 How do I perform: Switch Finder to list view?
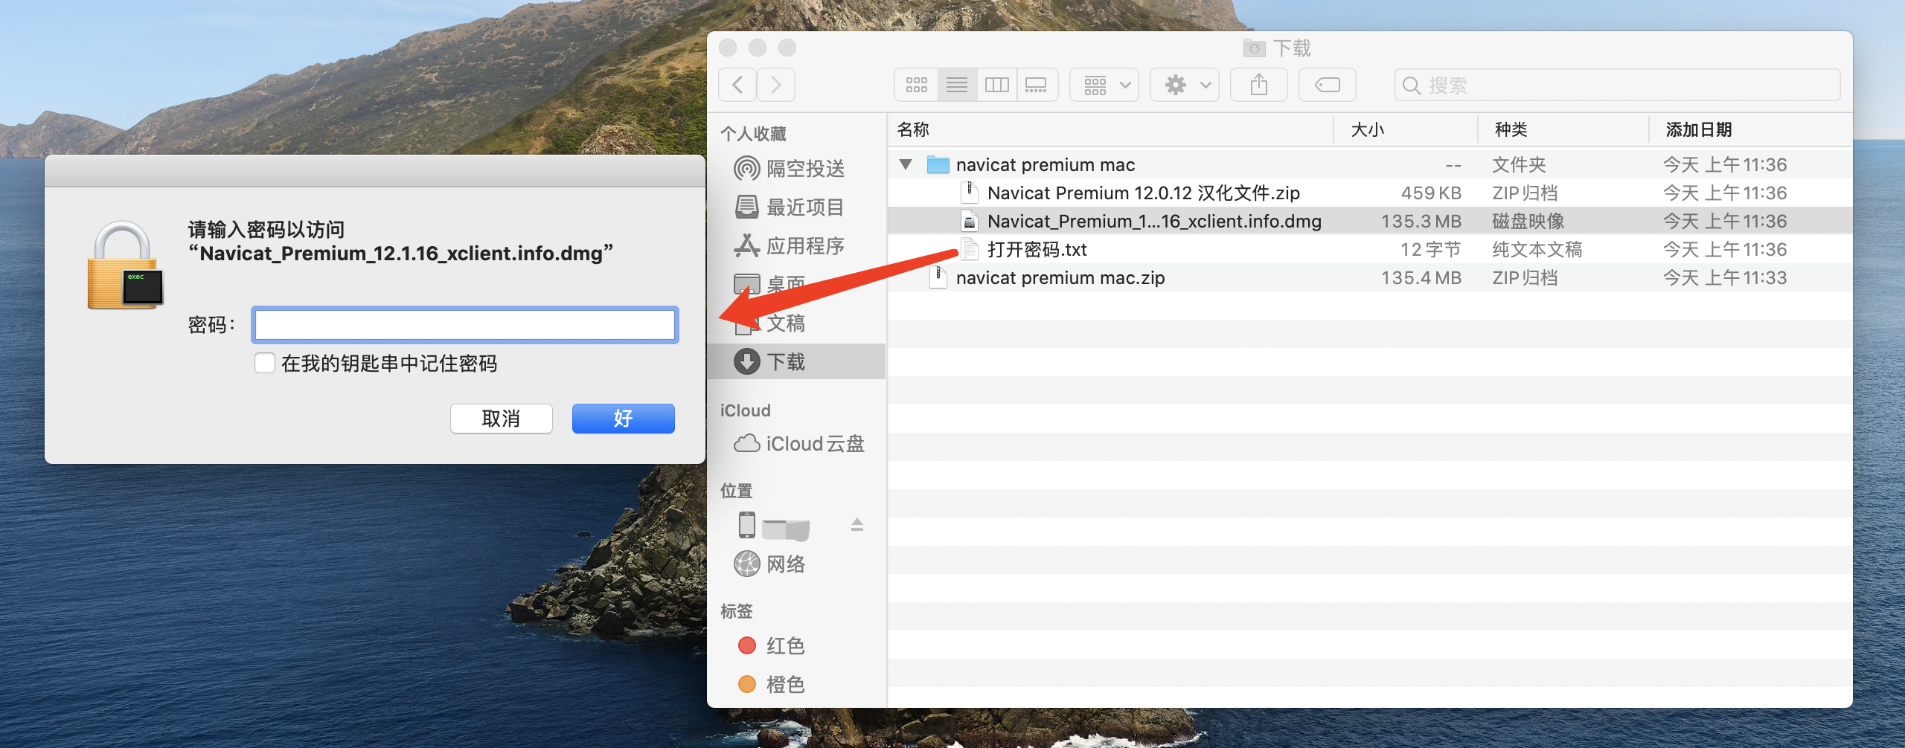(957, 85)
